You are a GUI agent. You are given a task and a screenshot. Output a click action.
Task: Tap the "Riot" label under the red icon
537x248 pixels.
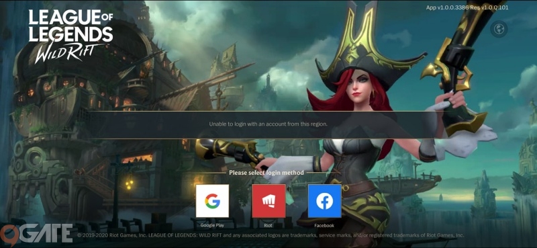point(268,225)
